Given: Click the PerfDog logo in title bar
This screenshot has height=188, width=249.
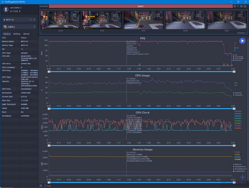Looking at the screenshot, I should click(2, 2).
